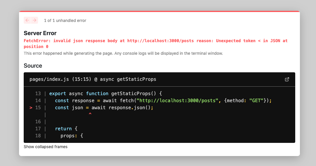The image size is (316, 166).
Task: Click the return statement on line 17
Action: pyautogui.click(x=66, y=129)
